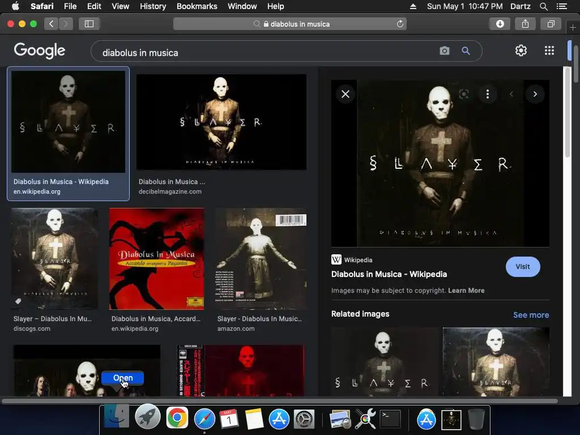The image size is (580, 435).
Task: Open the three-dot more options on preview
Action: tap(488, 94)
